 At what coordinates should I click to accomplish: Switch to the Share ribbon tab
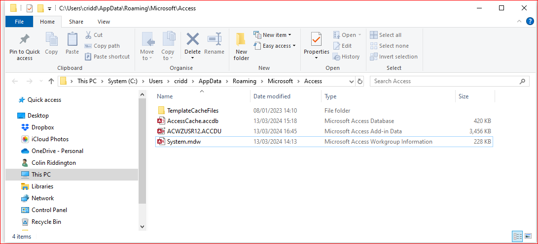click(x=76, y=22)
